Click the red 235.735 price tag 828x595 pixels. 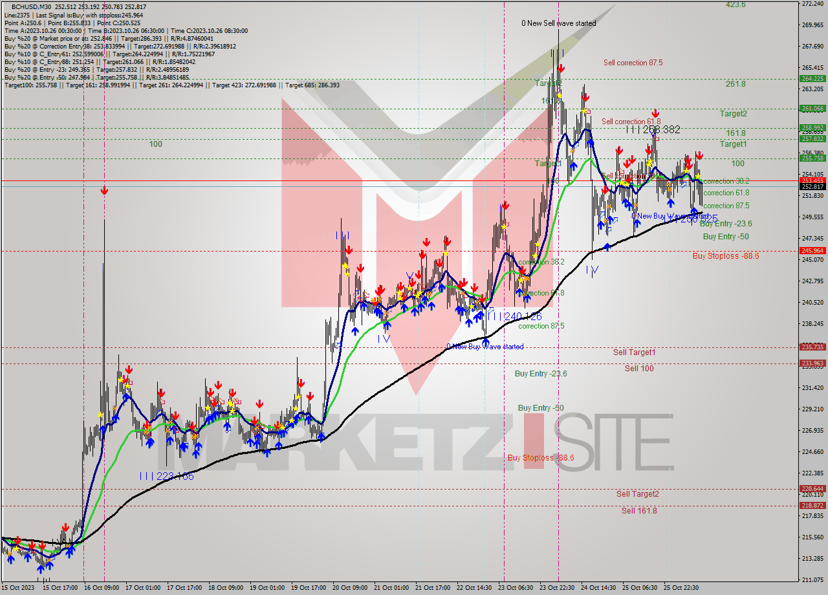point(812,347)
